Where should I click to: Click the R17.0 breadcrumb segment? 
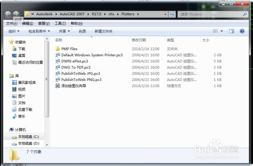point(97,14)
